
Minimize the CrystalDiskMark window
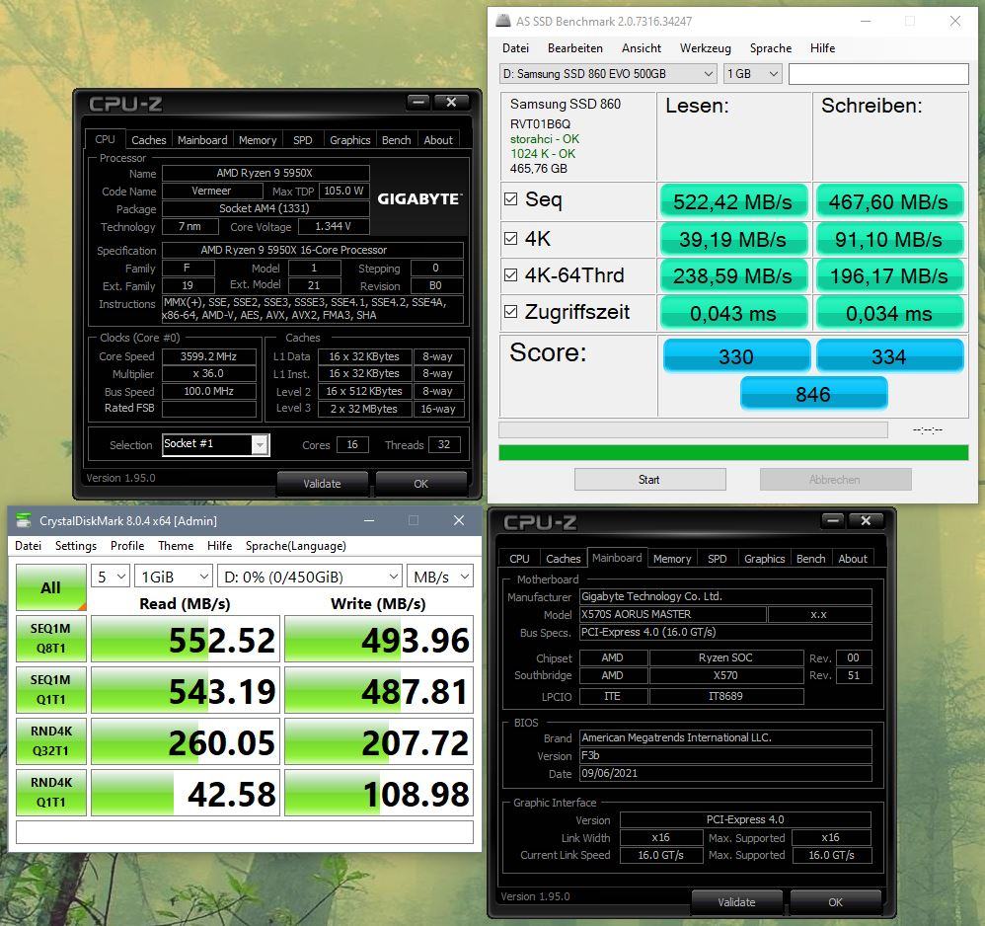tap(369, 521)
